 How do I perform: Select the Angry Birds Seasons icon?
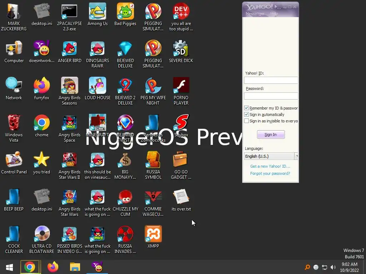[70, 91]
